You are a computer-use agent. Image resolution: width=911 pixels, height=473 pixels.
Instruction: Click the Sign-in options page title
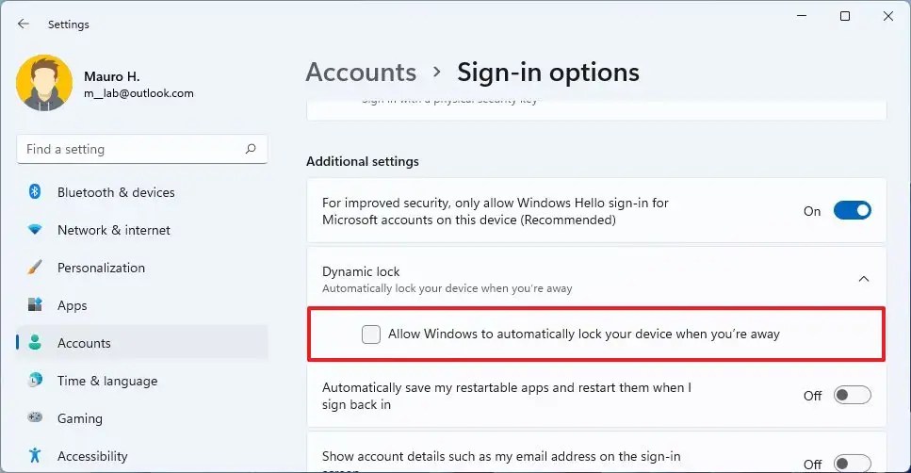[x=548, y=72]
